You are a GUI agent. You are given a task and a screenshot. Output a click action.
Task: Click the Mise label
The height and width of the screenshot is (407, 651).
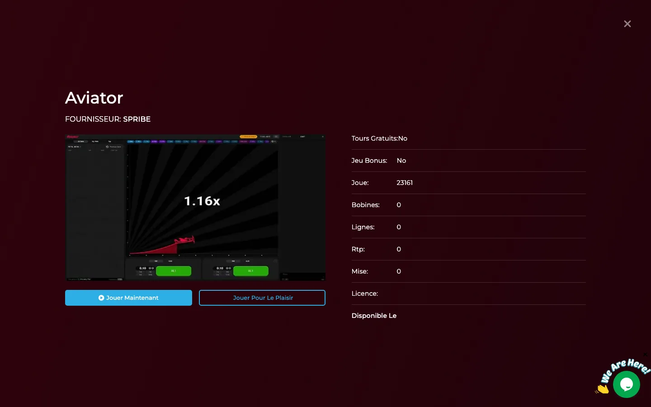click(x=360, y=271)
